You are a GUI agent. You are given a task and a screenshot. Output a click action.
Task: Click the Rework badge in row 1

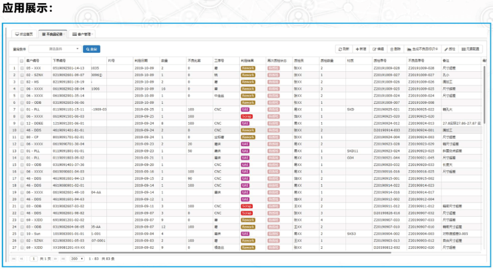pos(248,68)
